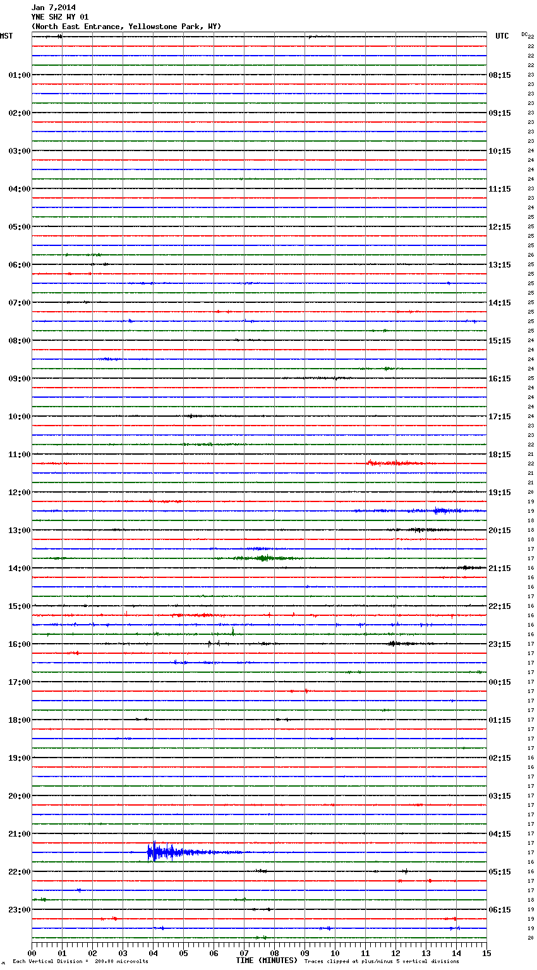Click the 23:15 UTC time label
537x970 pixels.
coord(500,644)
